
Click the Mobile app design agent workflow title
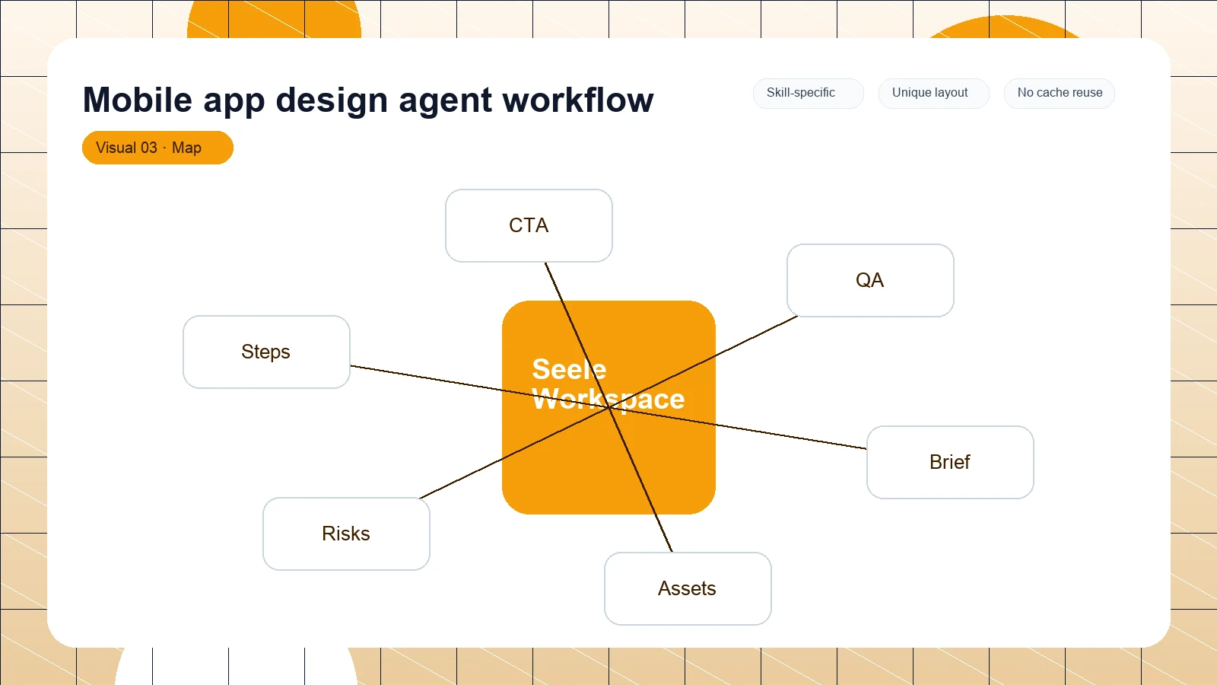click(x=368, y=100)
